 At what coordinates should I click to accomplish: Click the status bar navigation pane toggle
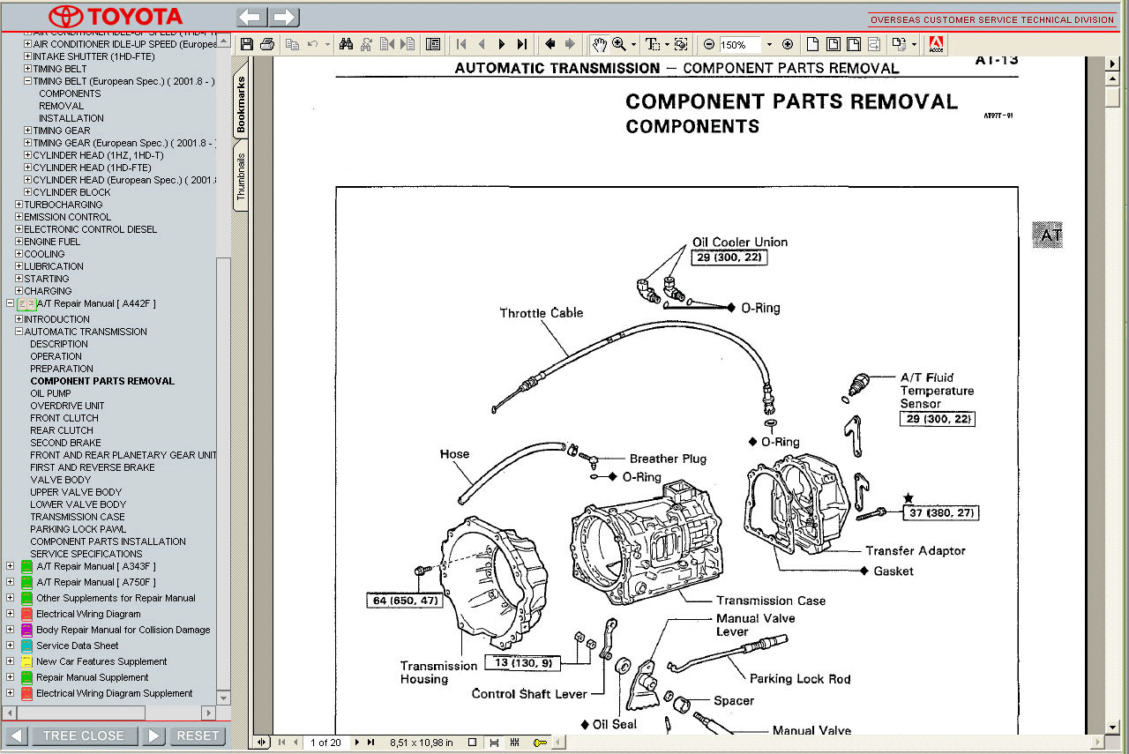click(261, 743)
